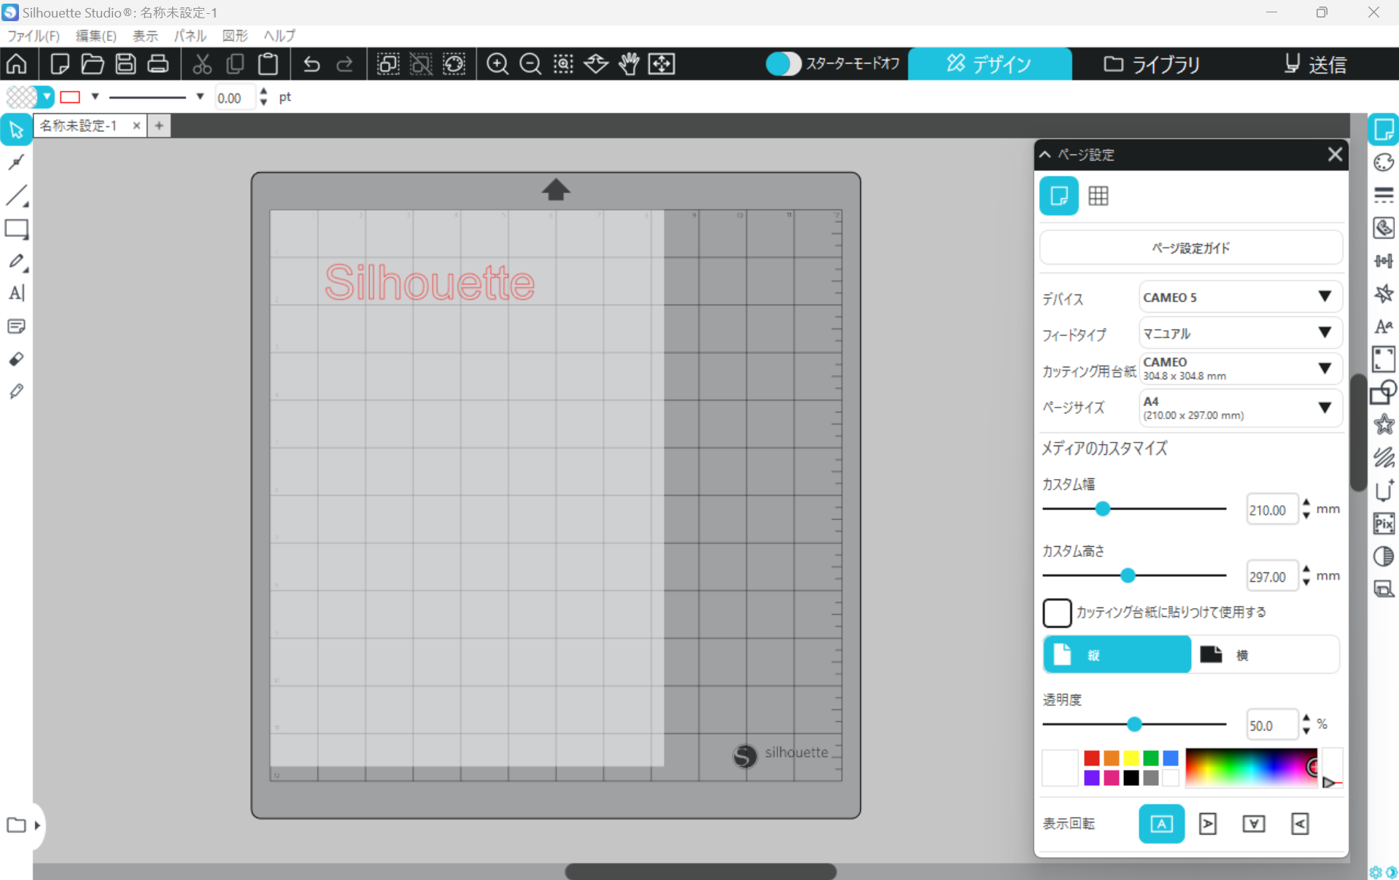Open the Text Style panel icon
The width and height of the screenshot is (1399, 880).
pos(1384,327)
